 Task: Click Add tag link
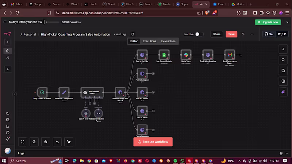pyautogui.click(x=120, y=34)
